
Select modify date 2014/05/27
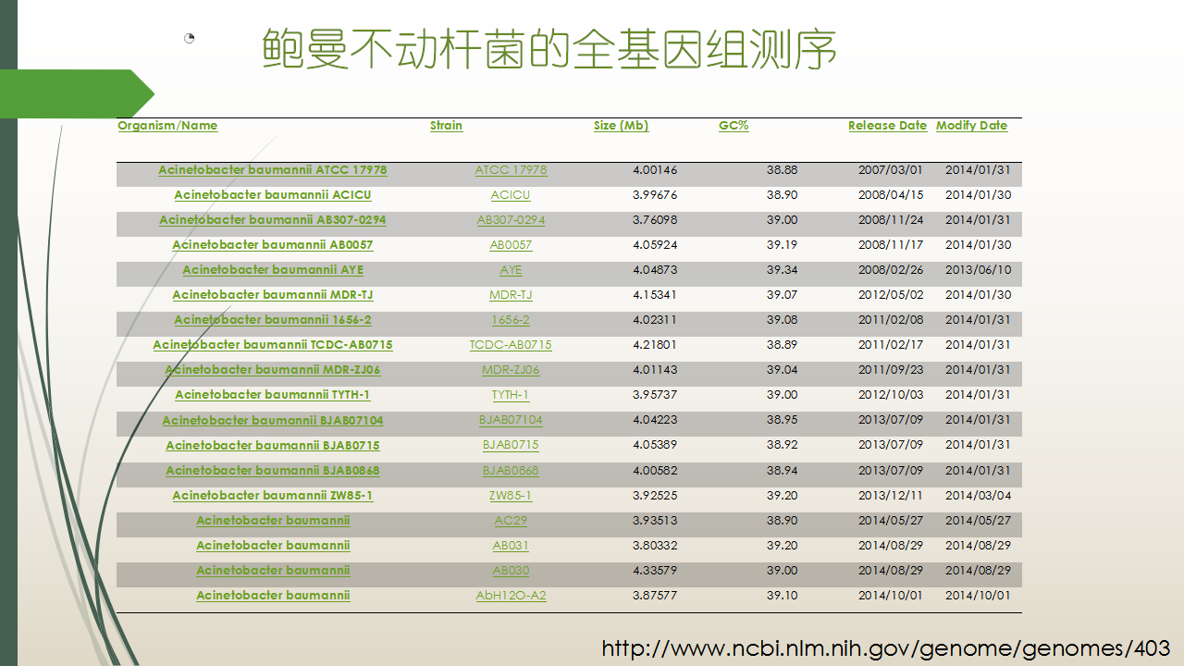[978, 521]
